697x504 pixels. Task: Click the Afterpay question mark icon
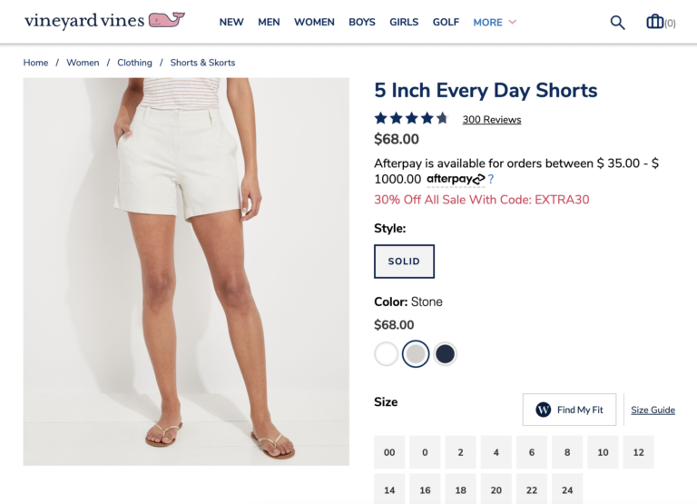pos(491,179)
